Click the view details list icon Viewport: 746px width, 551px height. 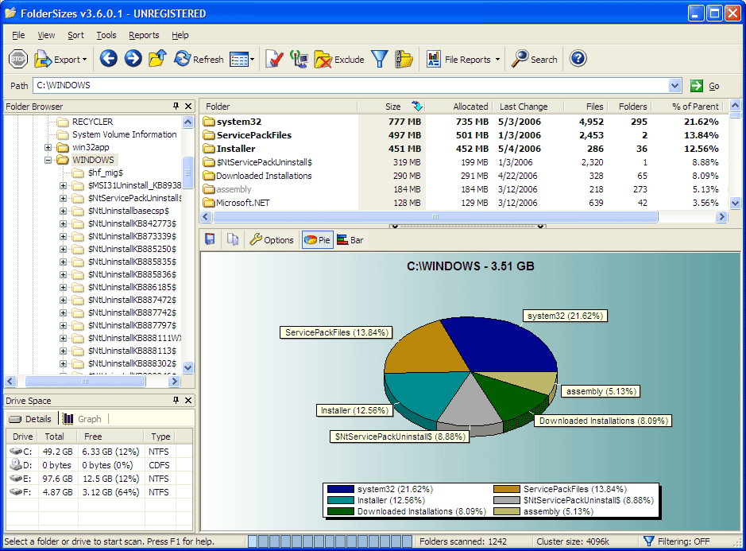point(239,60)
